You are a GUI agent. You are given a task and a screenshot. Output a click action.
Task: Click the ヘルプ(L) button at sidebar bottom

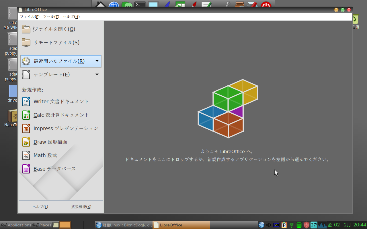[40, 207]
